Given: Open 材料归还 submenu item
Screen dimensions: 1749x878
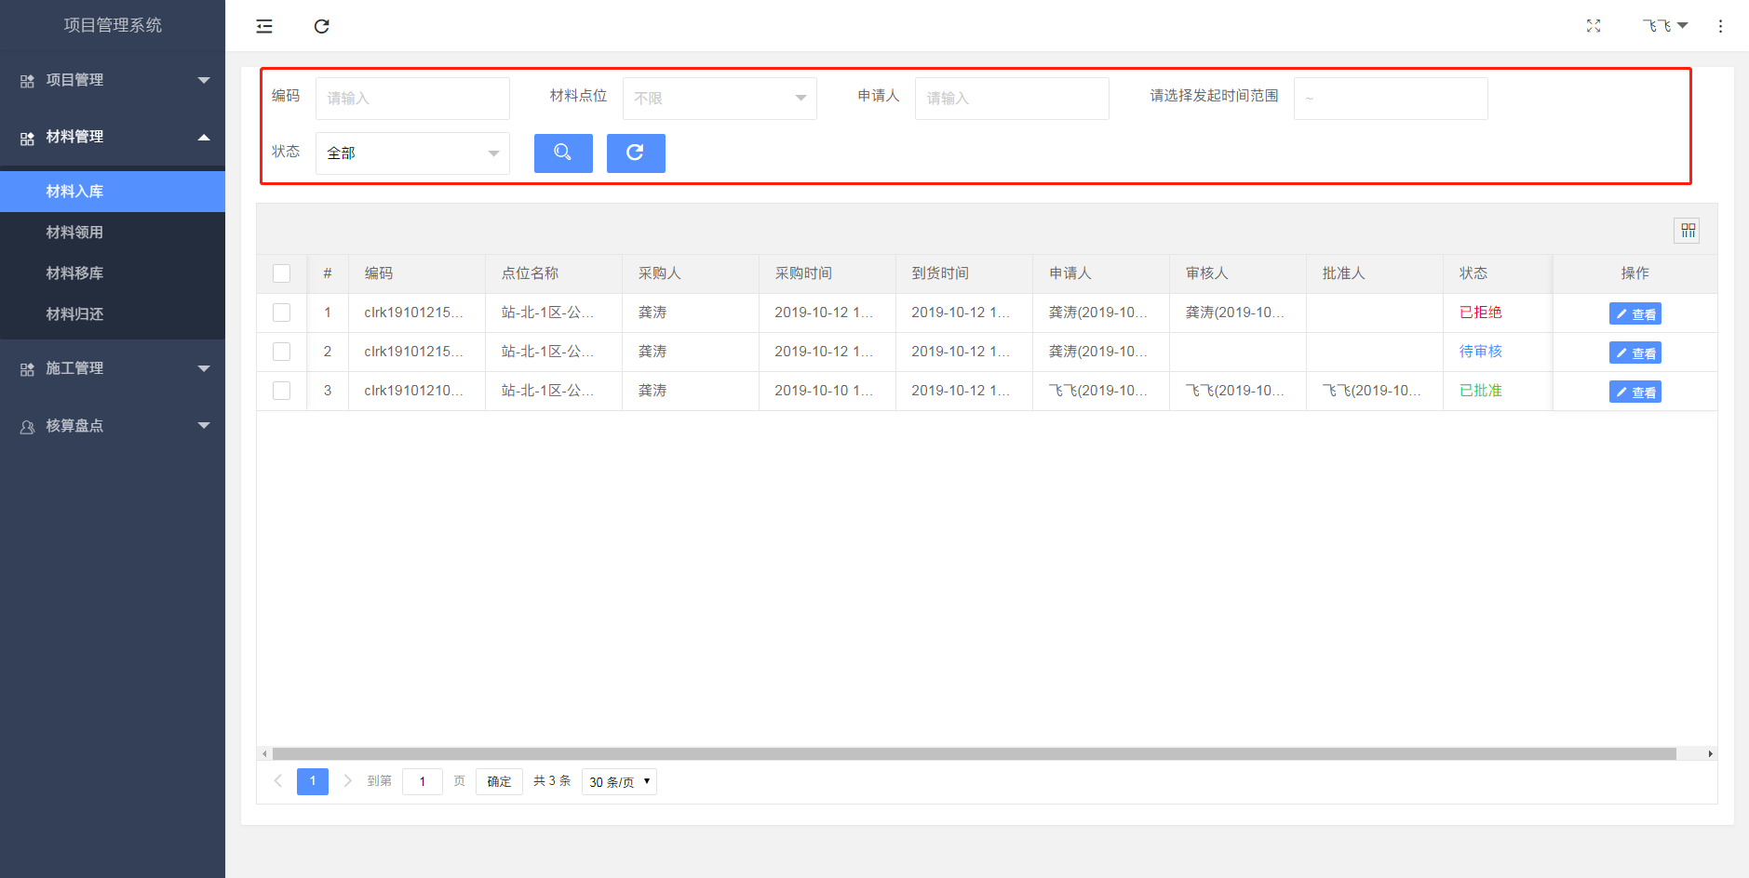Looking at the screenshot, I should (x=113, y=314).
